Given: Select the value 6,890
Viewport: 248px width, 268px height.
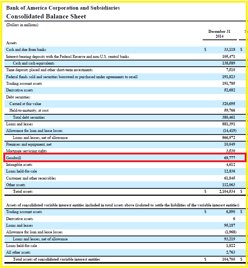Looking at the screenshot, I should (231, 212).
